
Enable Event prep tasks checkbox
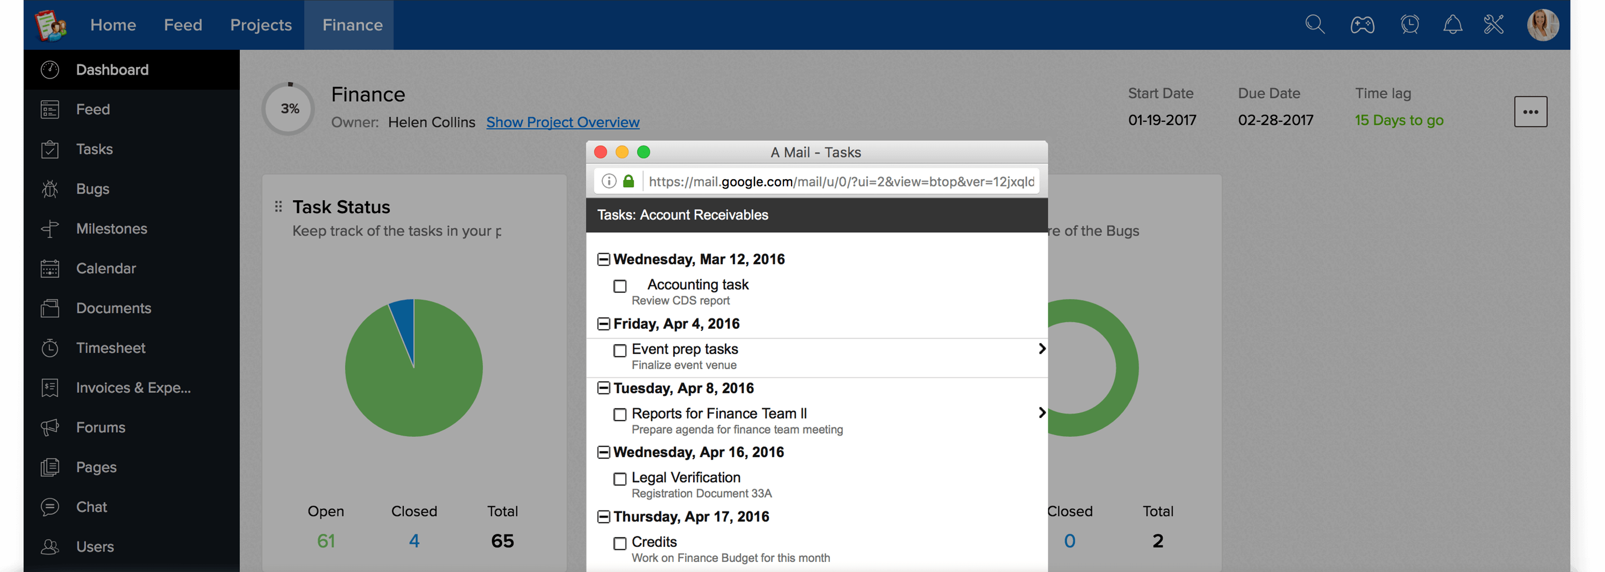[x=618, y=349]
